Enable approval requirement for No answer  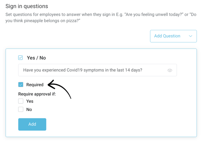point(21,109)
